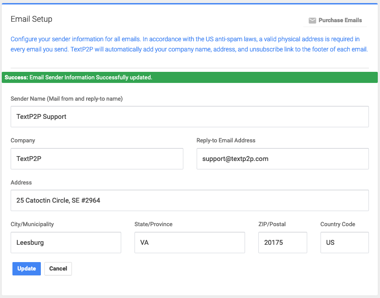The height and width of the screenshot is (298, 380).
Task: Edit the Reply-to Email Address field
Action: [x=283, y=159]
